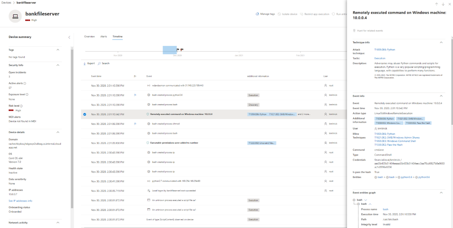Collapse the Security Info section
The height and width of the screenshot is (228, 453).
[58, 65]
